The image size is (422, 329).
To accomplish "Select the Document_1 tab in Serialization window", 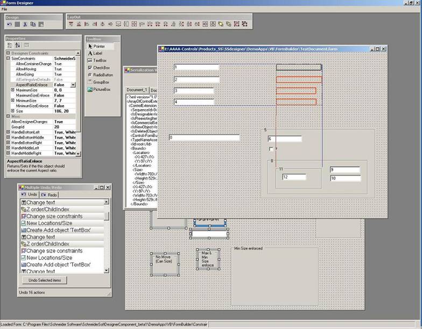I will click(x=137, y=90).
